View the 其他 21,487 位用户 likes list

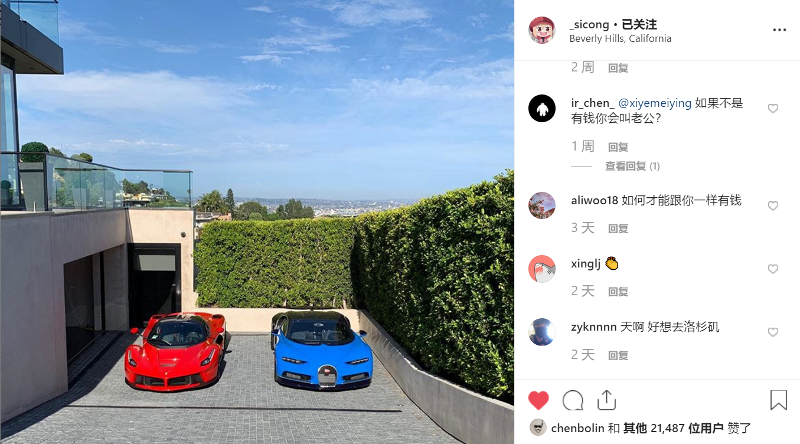click(673, 428)
